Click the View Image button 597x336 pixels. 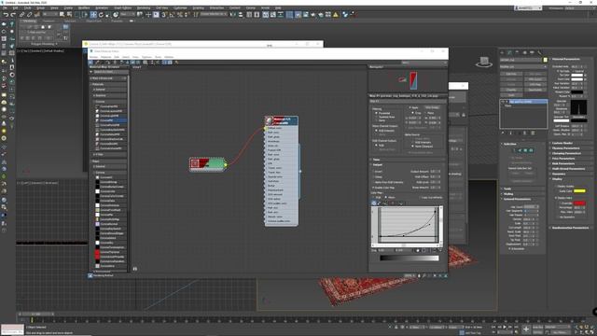point(432,108)
